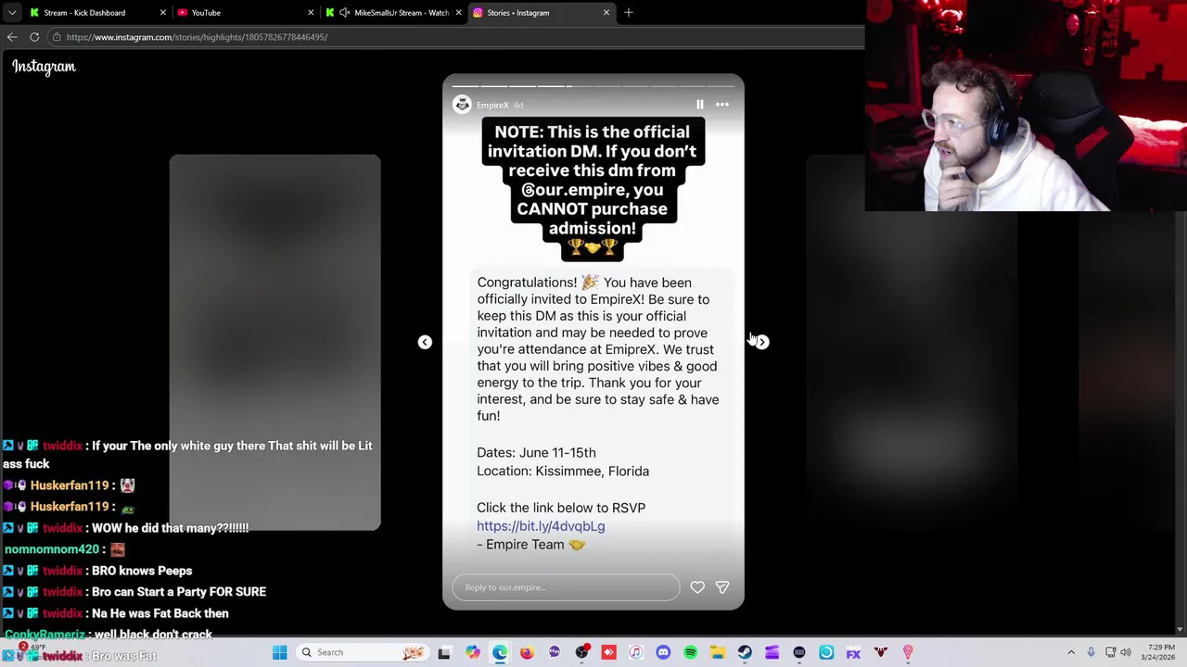Open Spotify from the taskbar
This screenshot has width=1187, height=667.
[690, 652]
